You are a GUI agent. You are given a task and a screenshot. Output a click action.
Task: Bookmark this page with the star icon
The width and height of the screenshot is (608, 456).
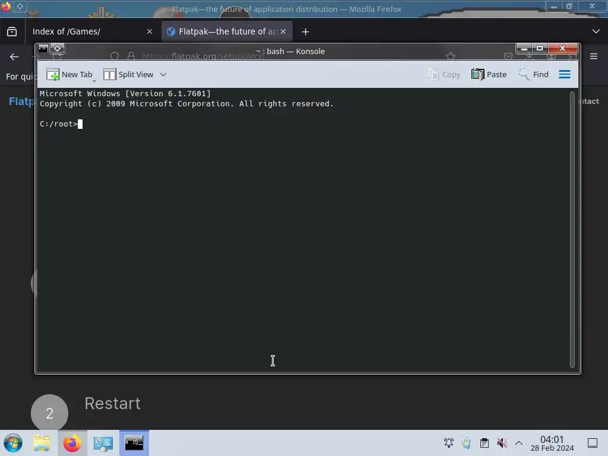[451, 56]
